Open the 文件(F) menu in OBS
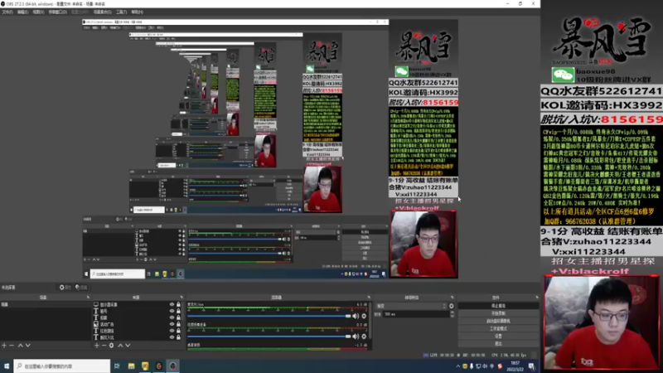 point(7,12)
